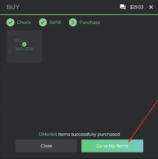Viewport: 158px width, 159px height.
Task: Open the purchased pistol item thumbnail
Action: [x=24, y=46]
